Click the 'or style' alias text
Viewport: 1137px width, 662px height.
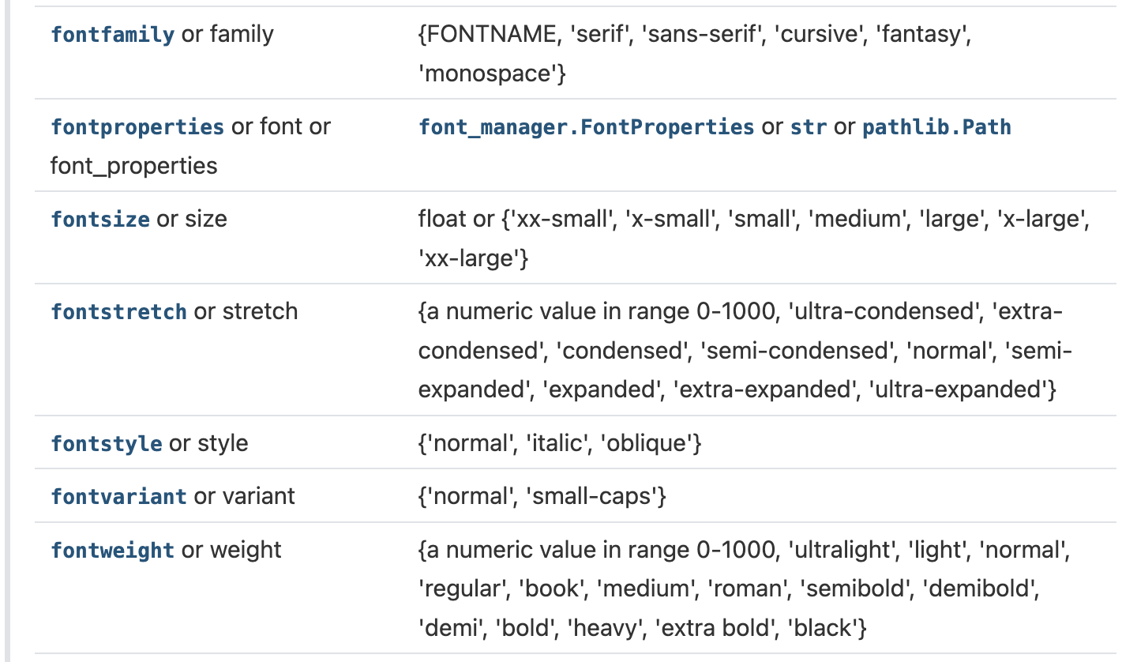208,444
